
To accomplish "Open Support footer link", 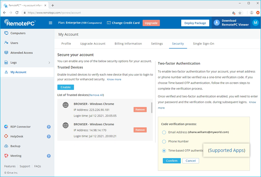I will click(25, 166).
